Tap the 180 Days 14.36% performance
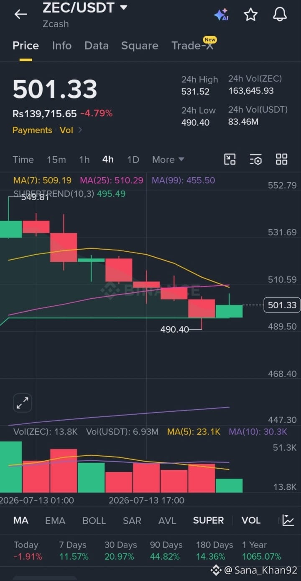 click(x=214, y=551)
